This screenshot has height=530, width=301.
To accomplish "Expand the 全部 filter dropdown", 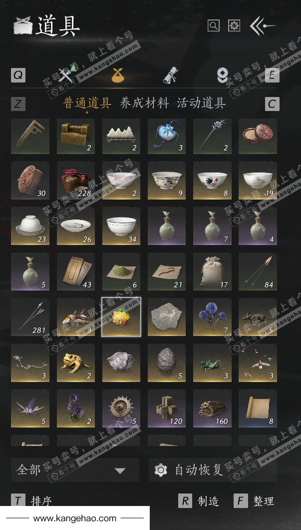I will [75, 470].
